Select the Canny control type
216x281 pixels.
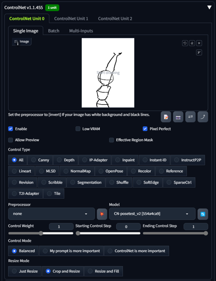click(x=40, y=160)
